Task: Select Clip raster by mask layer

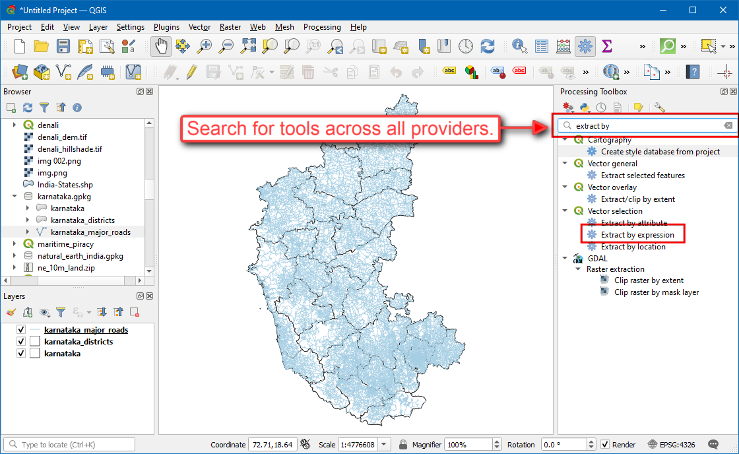Action: point(656,292)
